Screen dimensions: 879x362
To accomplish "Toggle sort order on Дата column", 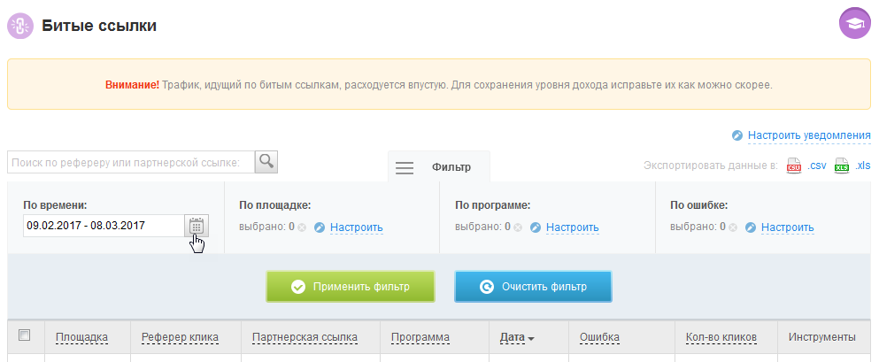I will coord(517,337).
